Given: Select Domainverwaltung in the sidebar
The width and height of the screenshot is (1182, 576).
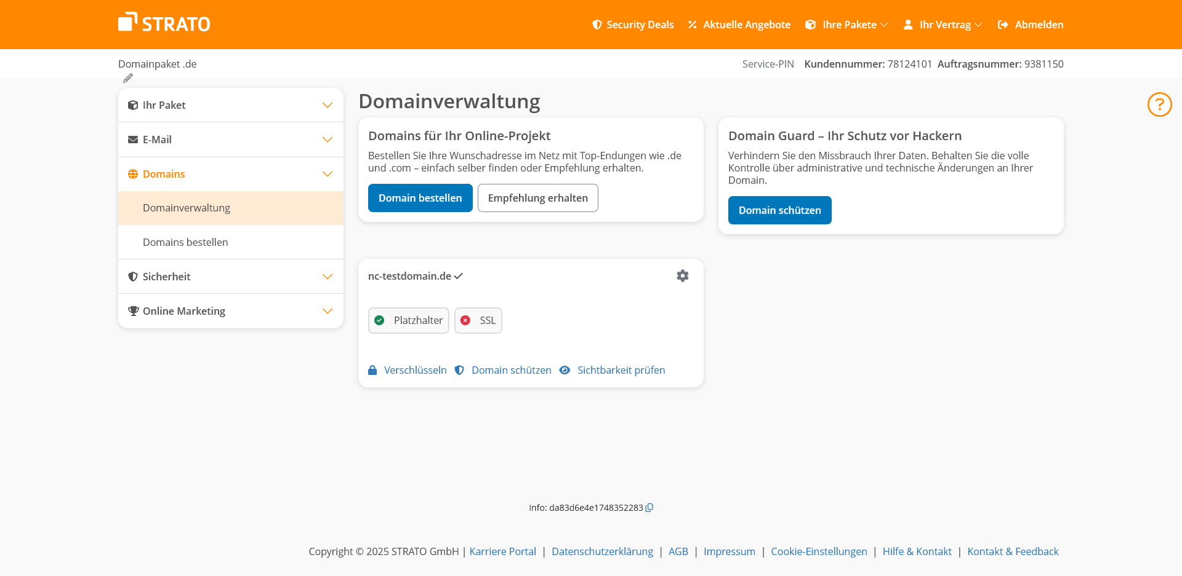Looking at the screenshot, I should [x=231, y=208].
